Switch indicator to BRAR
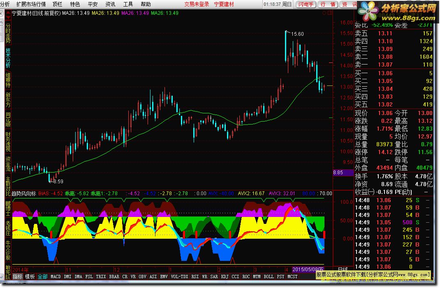 [x=114, y=276]
